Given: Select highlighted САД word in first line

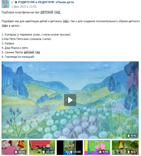Looking at the screenshot, I should click(x=57, y=13).
